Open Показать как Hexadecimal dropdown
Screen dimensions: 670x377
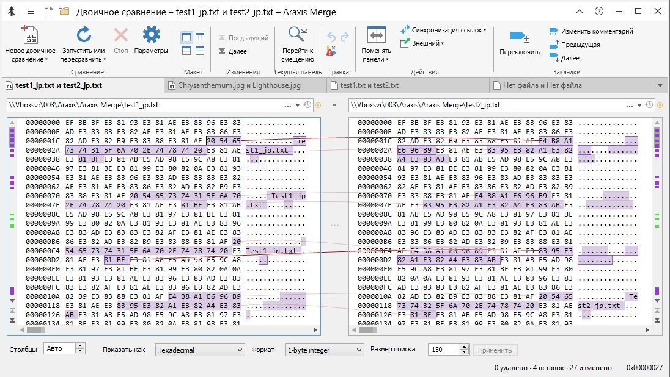[x=199, y=350]
